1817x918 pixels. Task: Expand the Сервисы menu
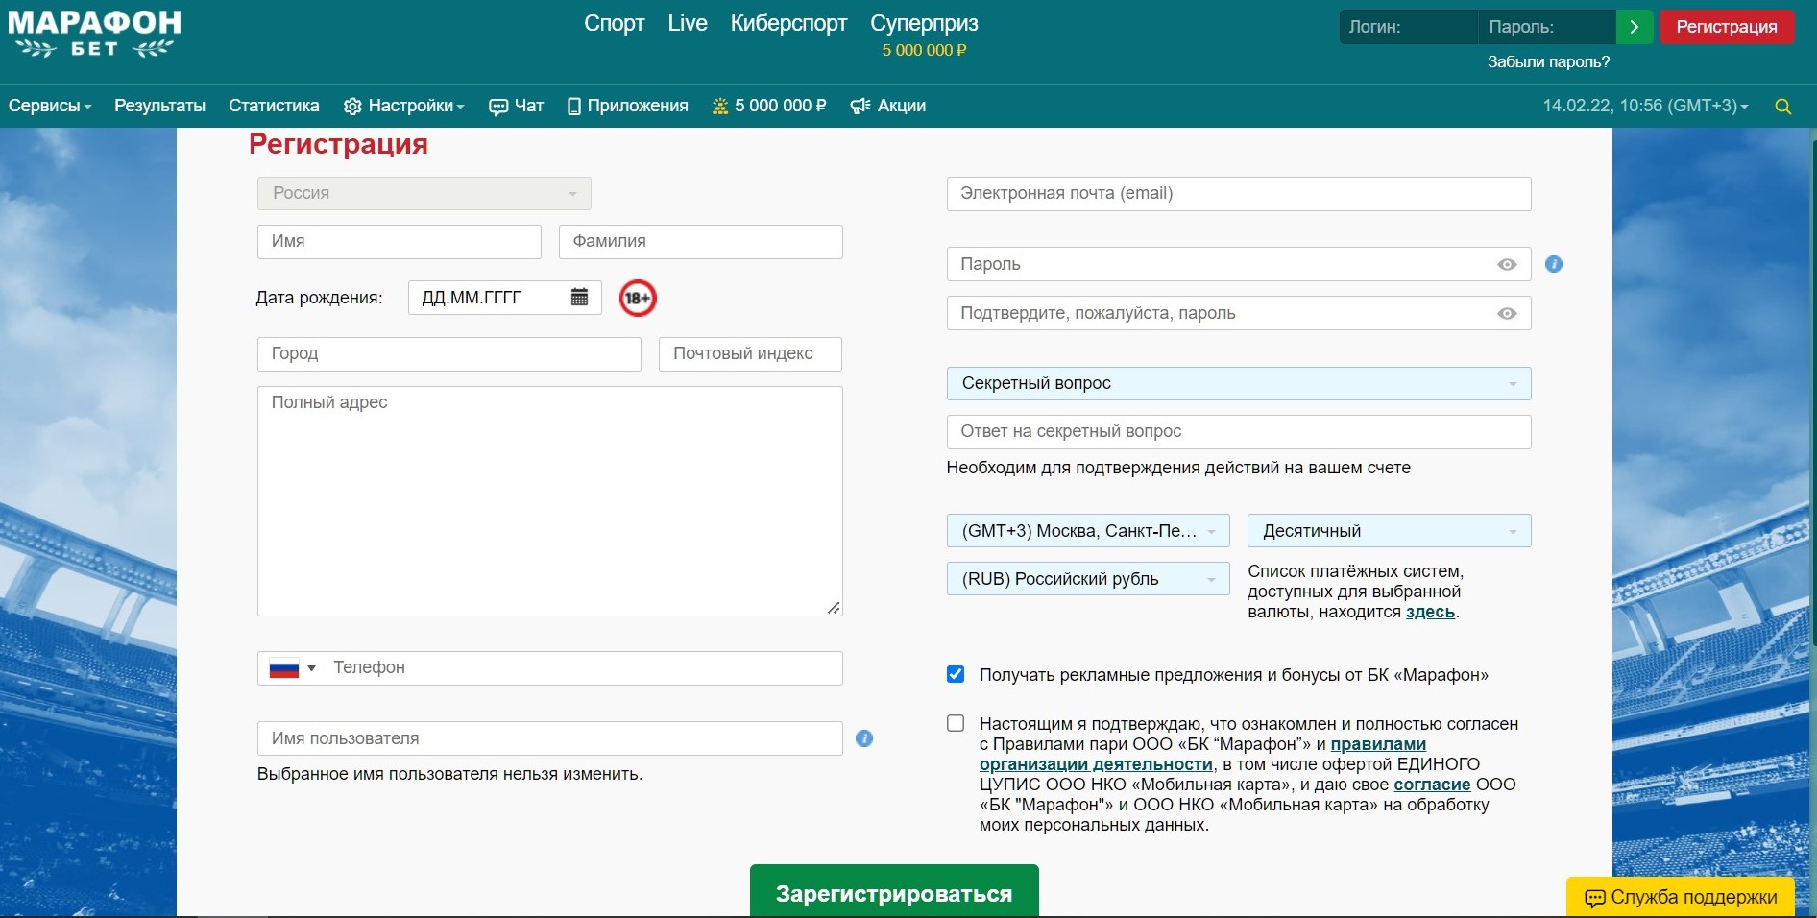(50, 106)
